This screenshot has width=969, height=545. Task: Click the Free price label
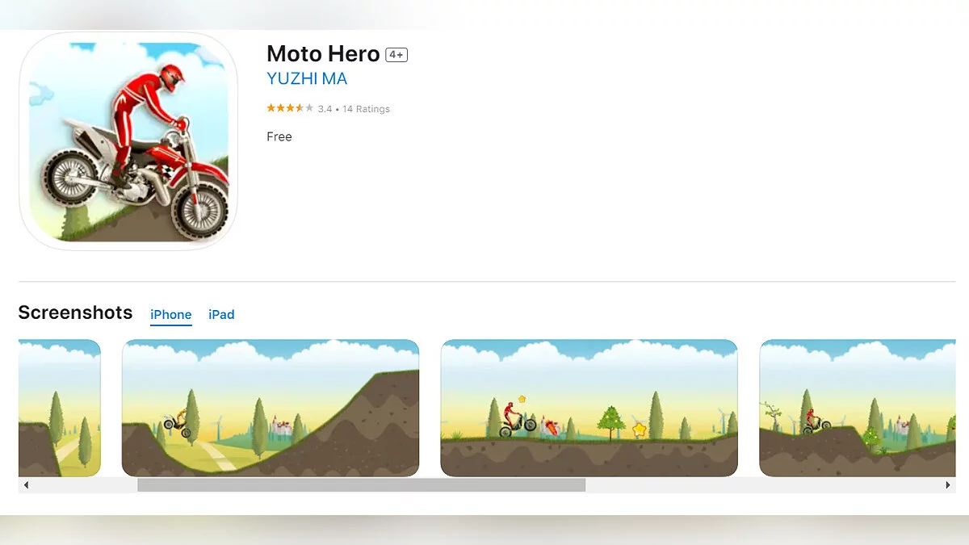click(x=279, y=136)
